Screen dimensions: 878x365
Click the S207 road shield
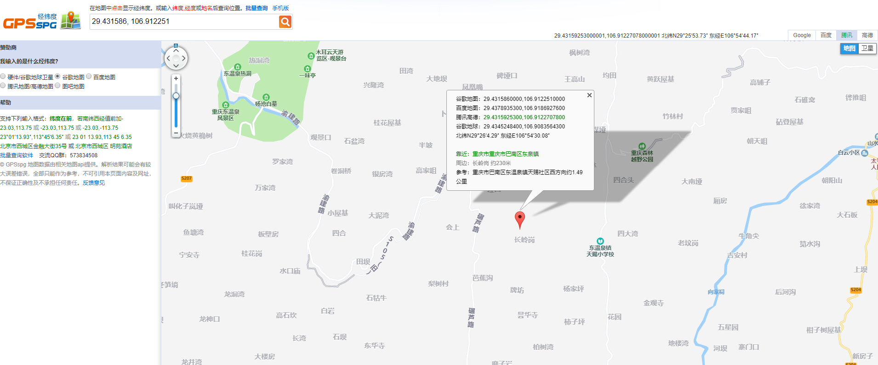point(187,178)
